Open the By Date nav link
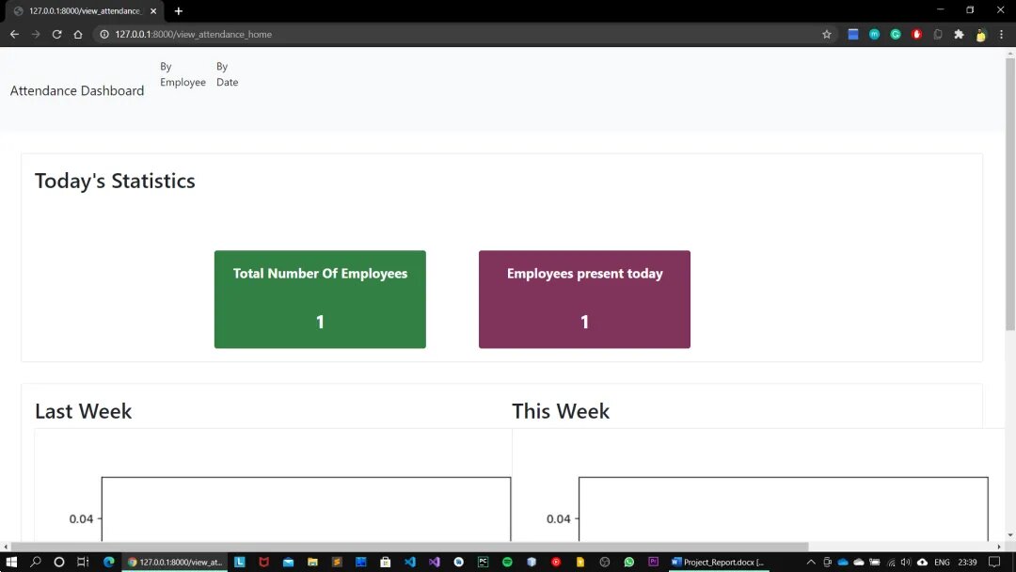The height and width of the screenshot is (572, 1016). pyautogui.click(x=227, y=74)
